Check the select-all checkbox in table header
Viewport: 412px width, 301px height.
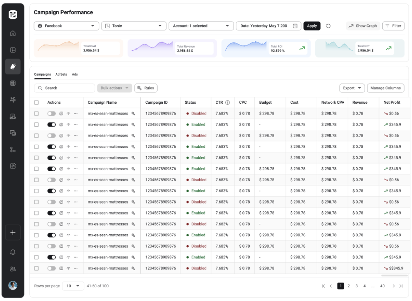tap(36, 103)
